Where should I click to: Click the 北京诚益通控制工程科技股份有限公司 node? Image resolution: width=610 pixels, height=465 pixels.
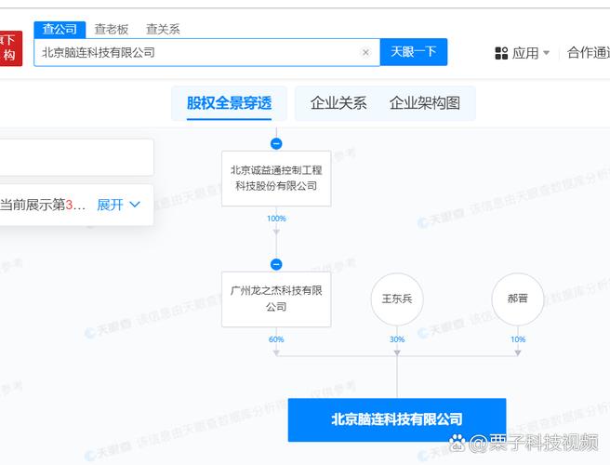[276, 179]
